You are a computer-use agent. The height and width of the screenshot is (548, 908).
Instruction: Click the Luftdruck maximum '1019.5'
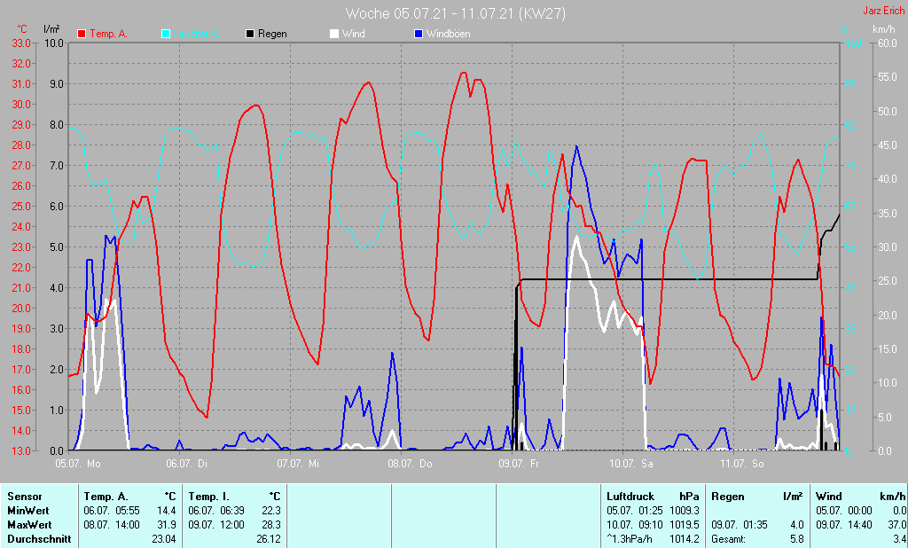(684, 525)
